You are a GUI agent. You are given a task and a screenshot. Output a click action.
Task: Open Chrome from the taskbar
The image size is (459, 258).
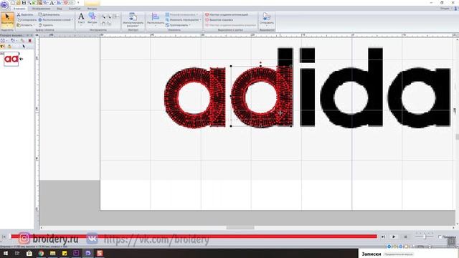coord(41,253)
